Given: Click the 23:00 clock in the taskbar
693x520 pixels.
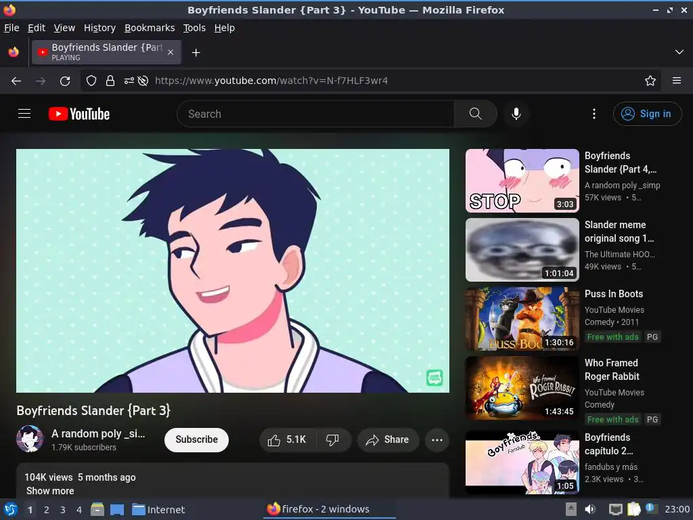Looking at the screenshot, I should [677, 509].
